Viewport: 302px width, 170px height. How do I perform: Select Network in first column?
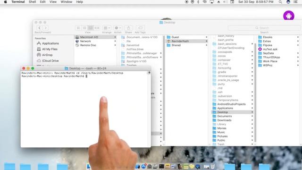(x=95, y=41)
